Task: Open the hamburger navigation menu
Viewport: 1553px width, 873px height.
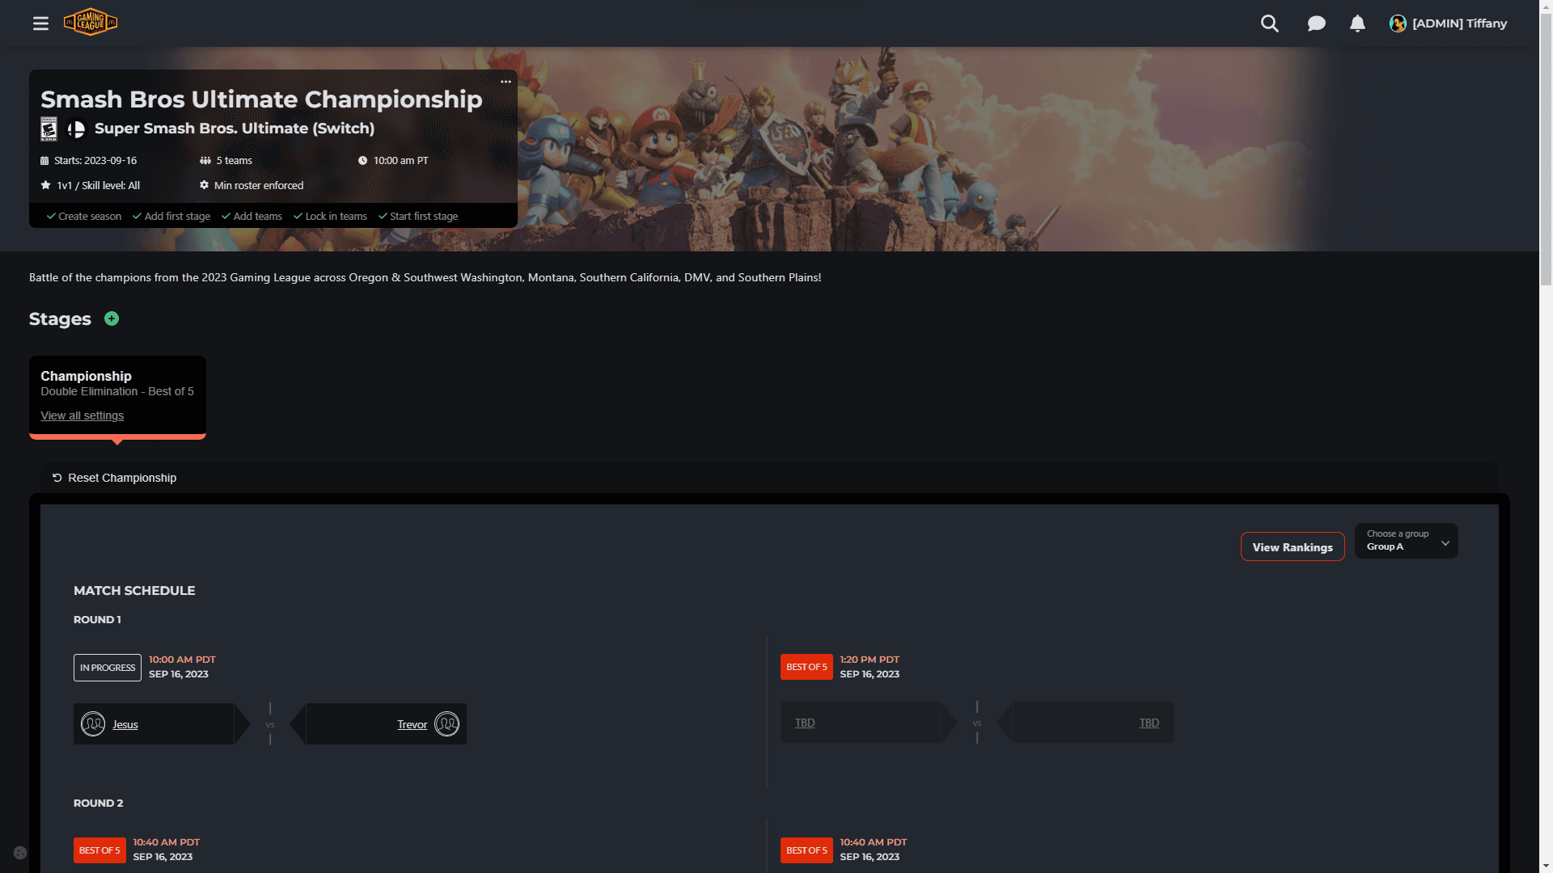Action: point(40,23)
